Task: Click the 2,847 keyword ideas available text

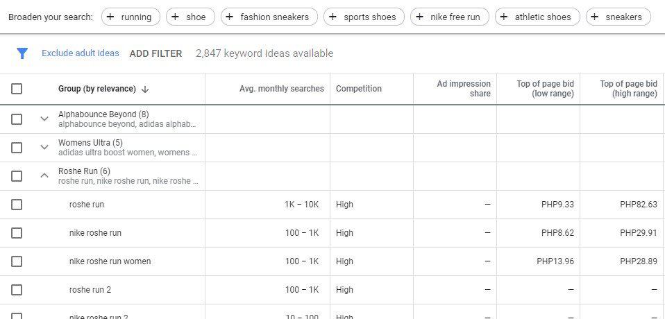Action: [264, 53]
